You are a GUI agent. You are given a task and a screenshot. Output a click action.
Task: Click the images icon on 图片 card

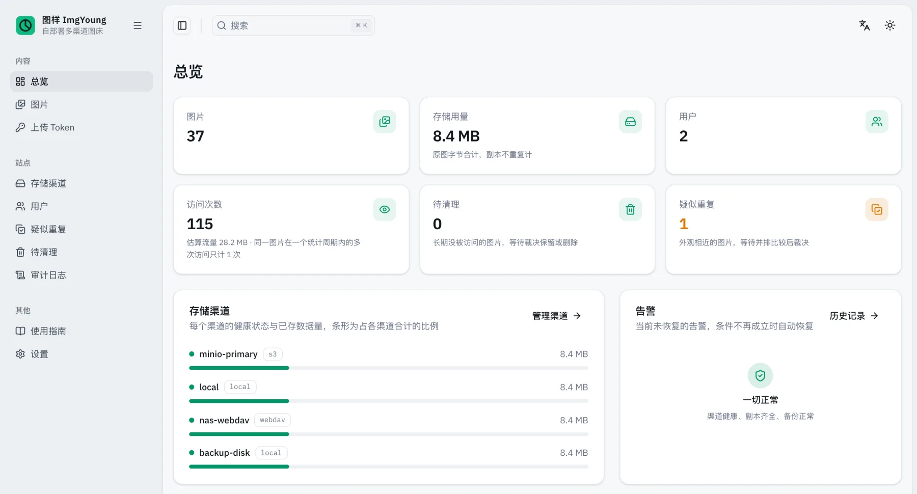(385, 122)
